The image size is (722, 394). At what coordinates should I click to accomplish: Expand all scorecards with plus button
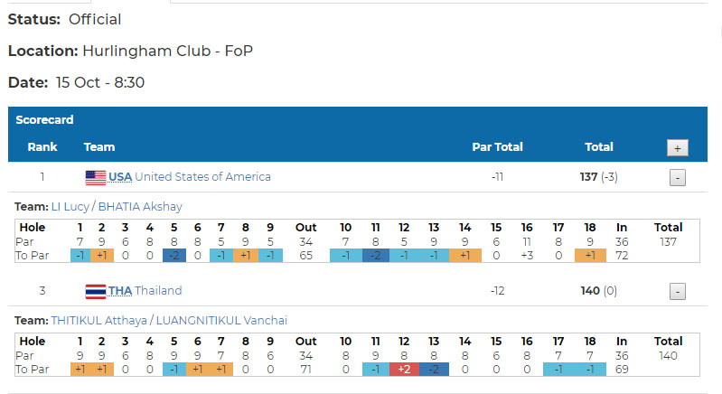(677, 147)
